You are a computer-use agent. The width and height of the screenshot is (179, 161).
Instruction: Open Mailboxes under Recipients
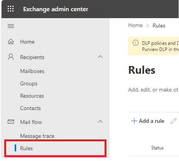click(x=32, y=71)
